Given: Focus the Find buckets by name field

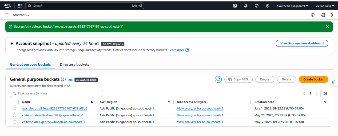Looking at the screenshot, I should pos(56,93).
